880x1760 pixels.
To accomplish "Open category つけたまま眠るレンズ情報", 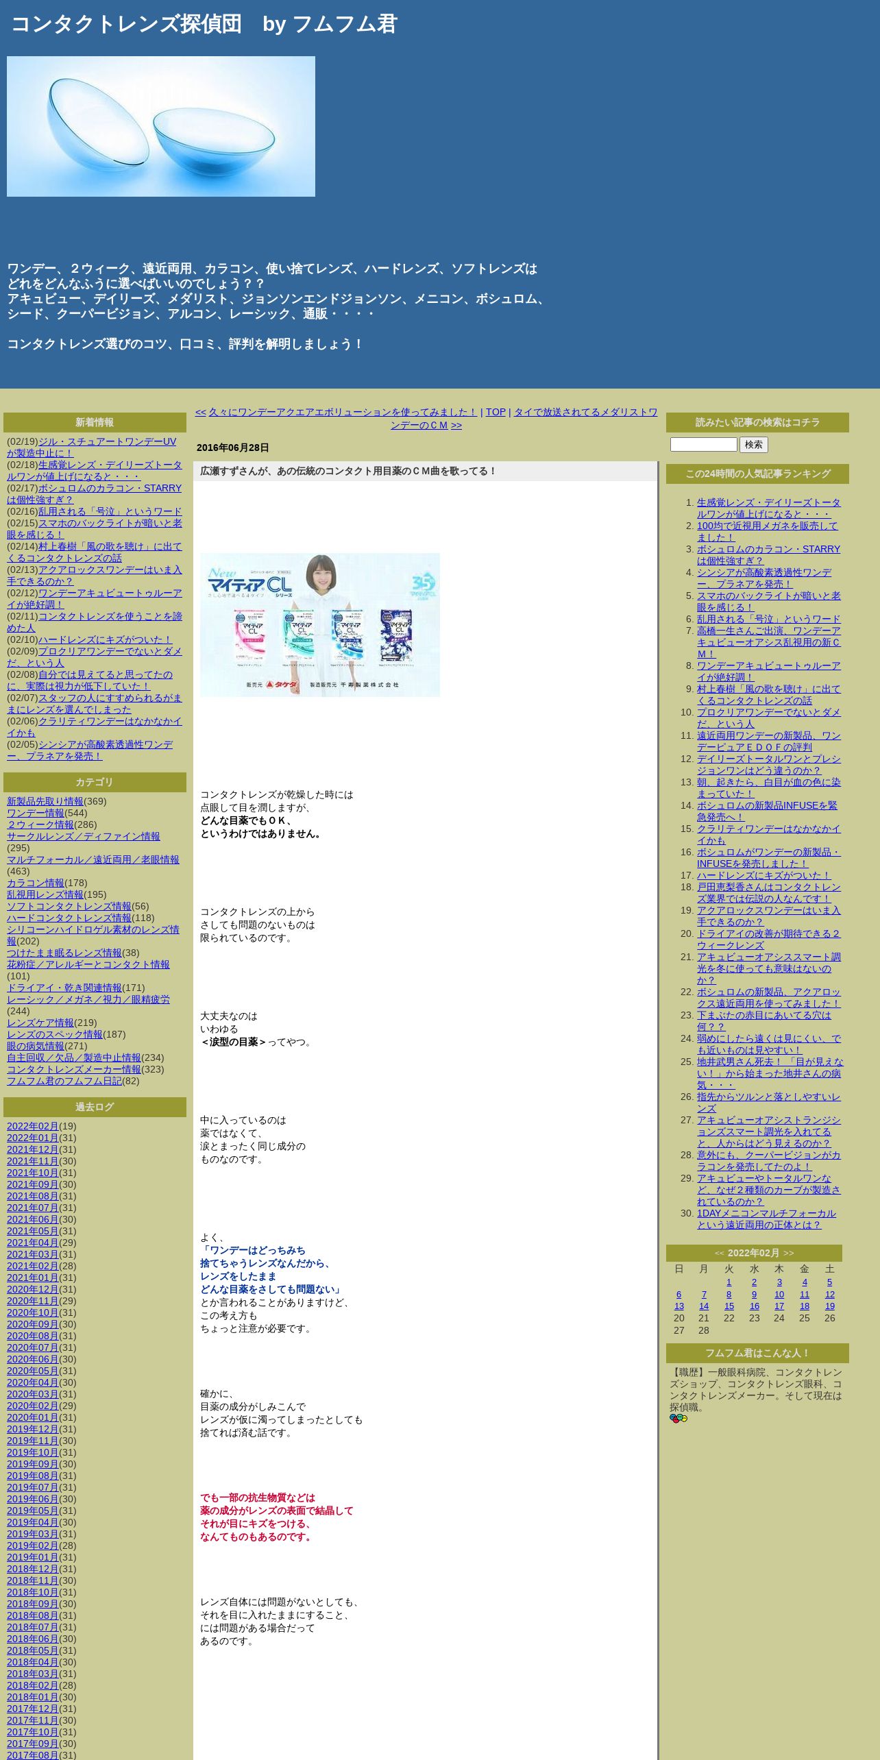I will coord(64,953).
